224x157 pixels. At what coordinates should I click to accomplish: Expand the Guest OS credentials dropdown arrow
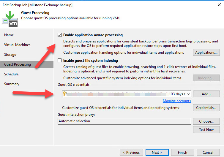(x=188, y=94)
